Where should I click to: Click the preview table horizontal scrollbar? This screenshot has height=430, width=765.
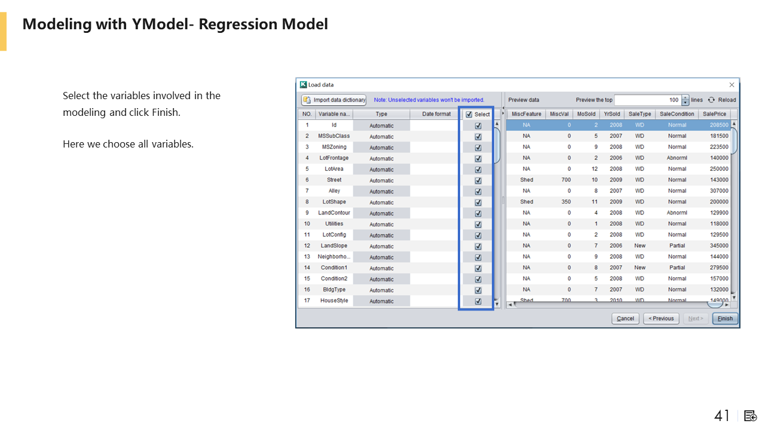click(619, 305)
